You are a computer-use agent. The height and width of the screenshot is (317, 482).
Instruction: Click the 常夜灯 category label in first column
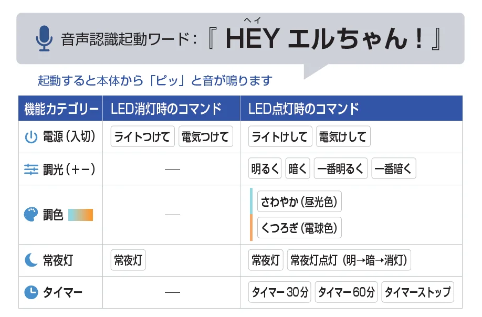coord(58,260)
